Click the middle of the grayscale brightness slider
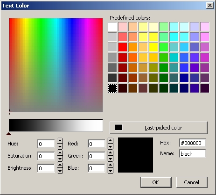This screenshot has width=216, height=195. [56, 125]
